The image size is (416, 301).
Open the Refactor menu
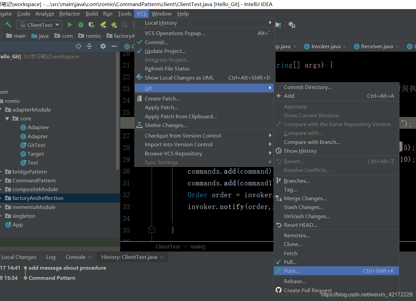[70, 14]
